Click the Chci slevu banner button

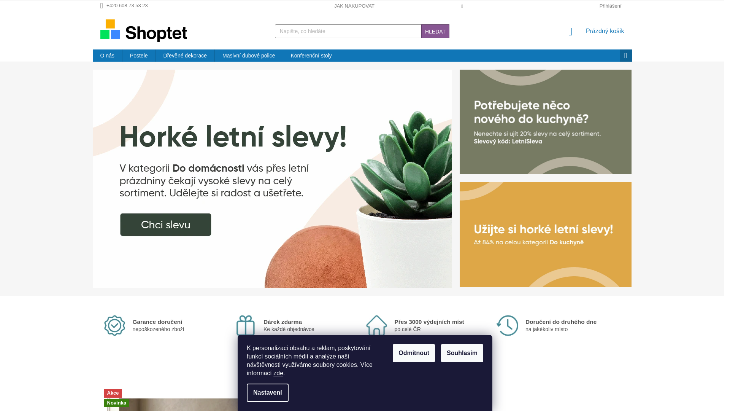[x=166, y=225]
